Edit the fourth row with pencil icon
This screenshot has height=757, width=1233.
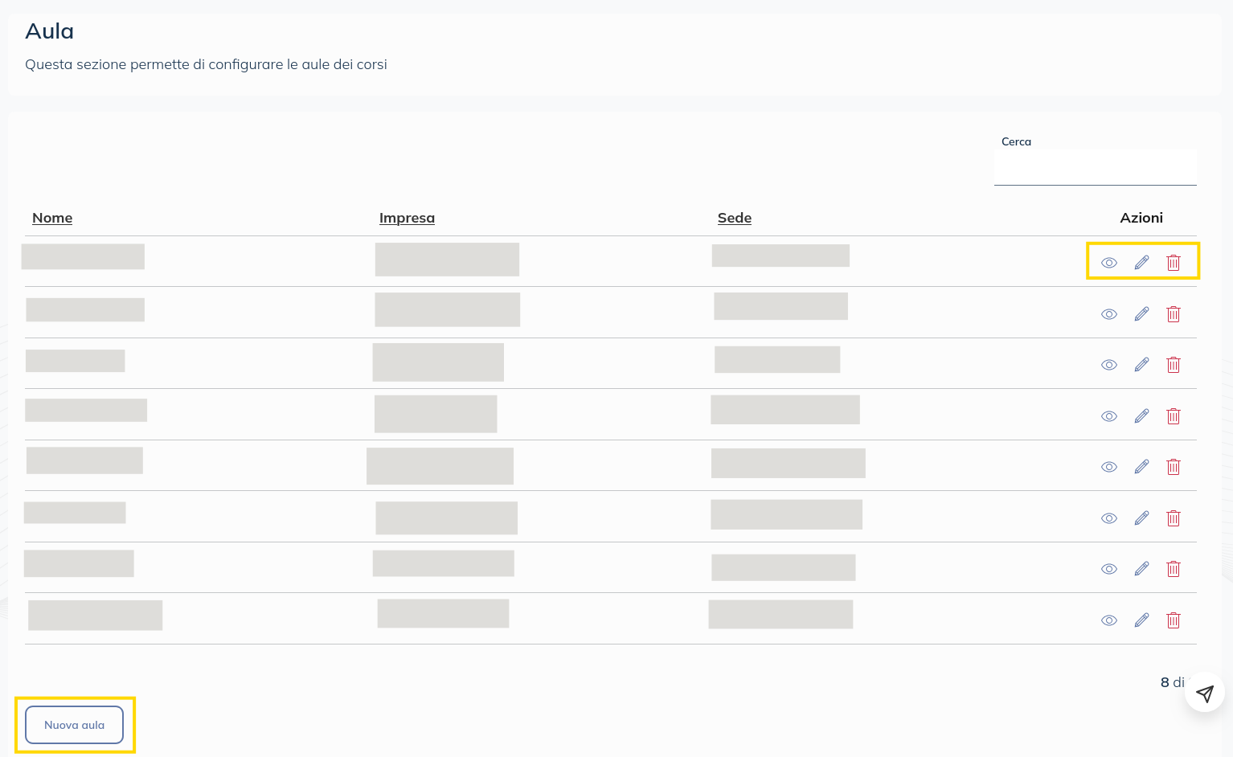[1141, 416]
